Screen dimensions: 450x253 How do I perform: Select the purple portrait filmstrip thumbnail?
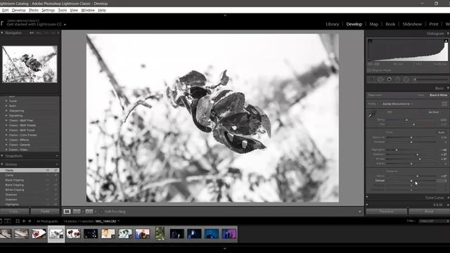229,234
